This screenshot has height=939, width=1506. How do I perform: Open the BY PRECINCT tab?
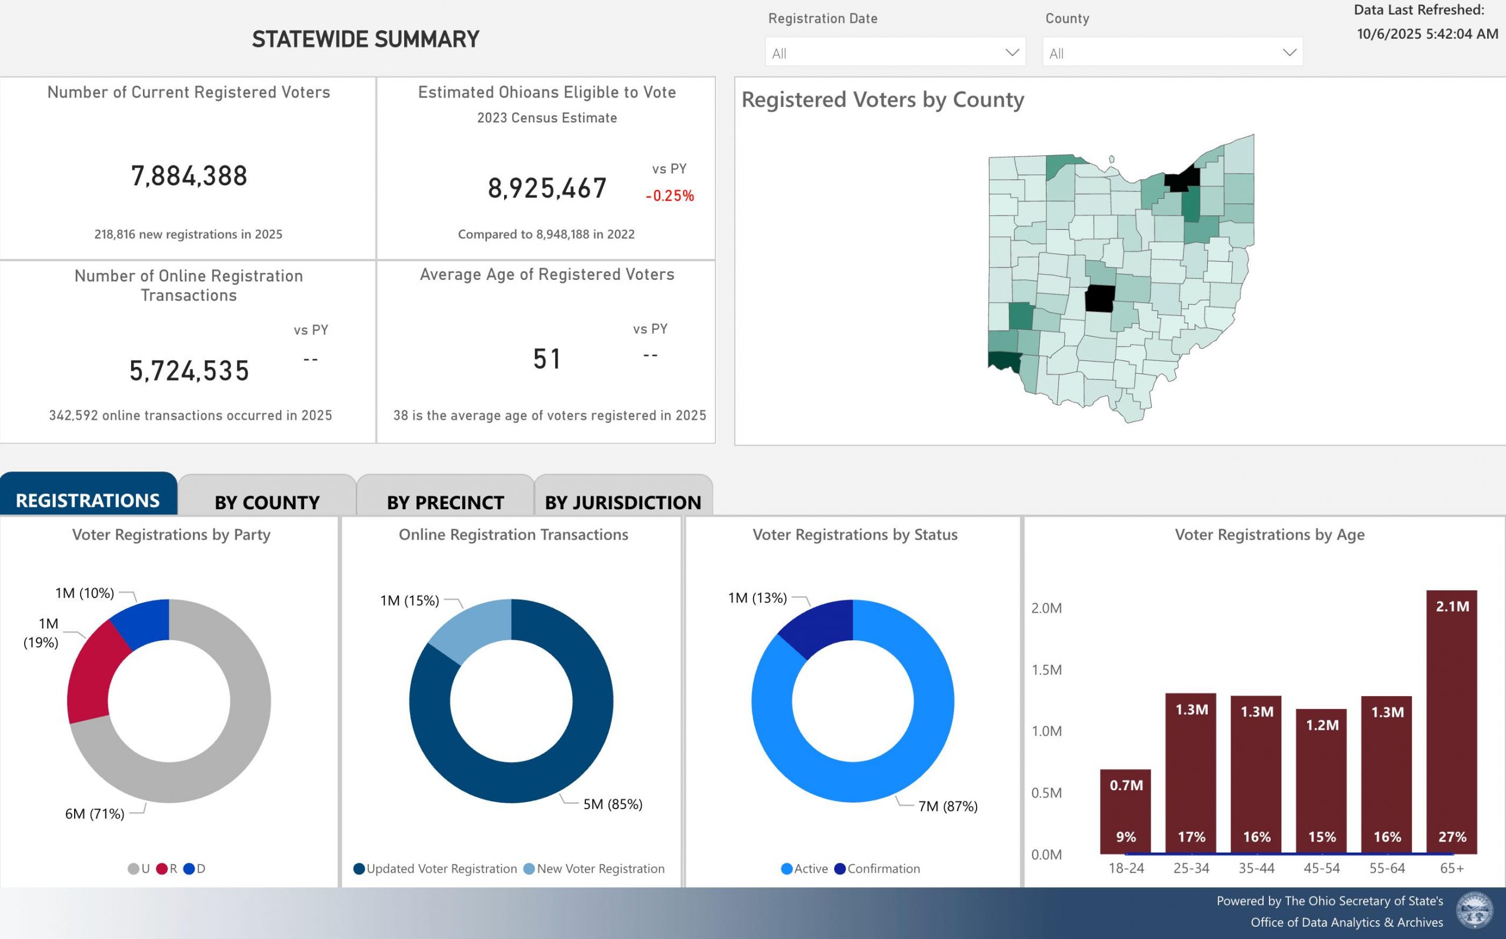pyautogui.click(x=445, y=501)
